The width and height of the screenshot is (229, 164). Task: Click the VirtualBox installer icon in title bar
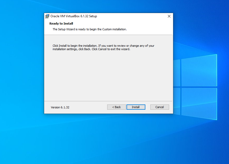click(47, 16)
